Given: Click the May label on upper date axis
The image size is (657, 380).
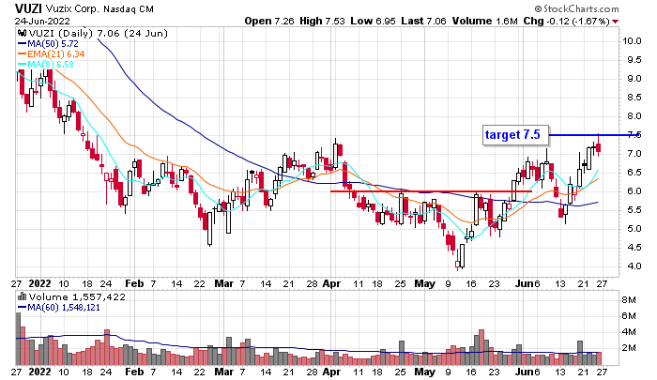Looking at the screenshot, I should pos(425,283).
